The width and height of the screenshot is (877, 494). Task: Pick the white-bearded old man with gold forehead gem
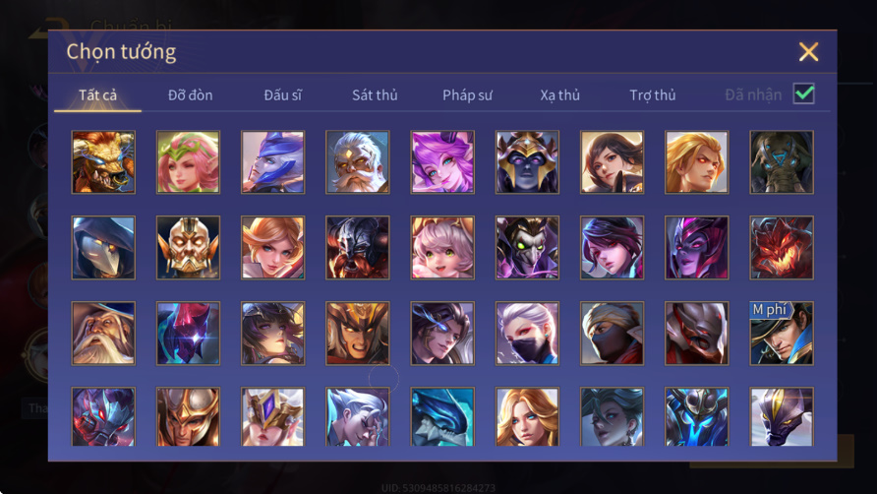(x=358, y=162)
